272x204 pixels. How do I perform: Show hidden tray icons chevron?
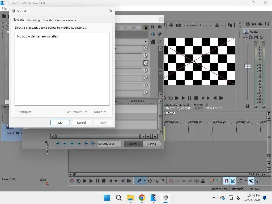[214, 198]
